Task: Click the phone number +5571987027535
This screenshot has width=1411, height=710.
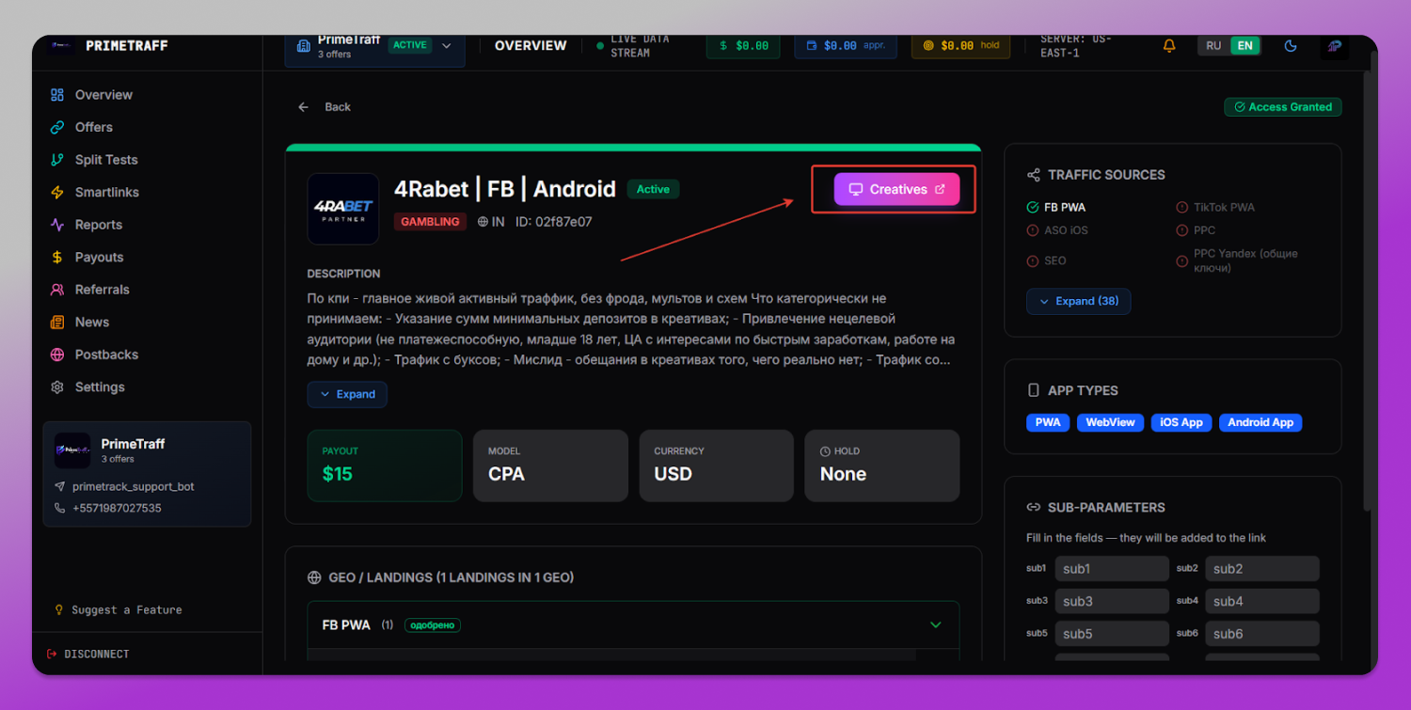Action: coord(107,508)
